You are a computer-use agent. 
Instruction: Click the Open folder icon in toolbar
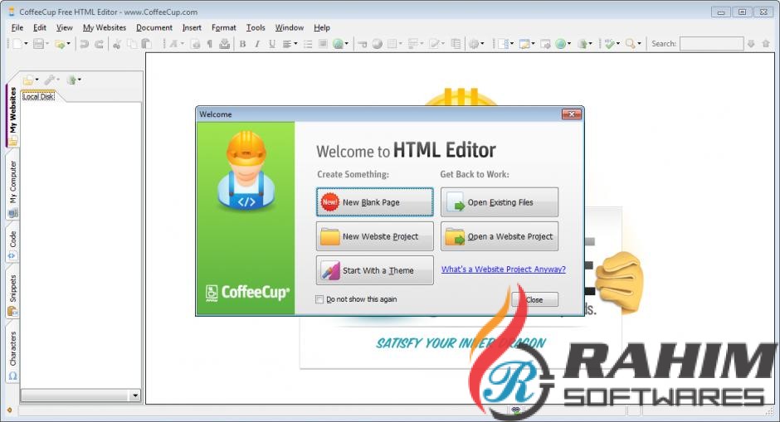coord(60,44)
